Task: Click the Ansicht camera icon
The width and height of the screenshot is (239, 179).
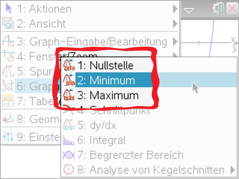Action: point(7,24)
